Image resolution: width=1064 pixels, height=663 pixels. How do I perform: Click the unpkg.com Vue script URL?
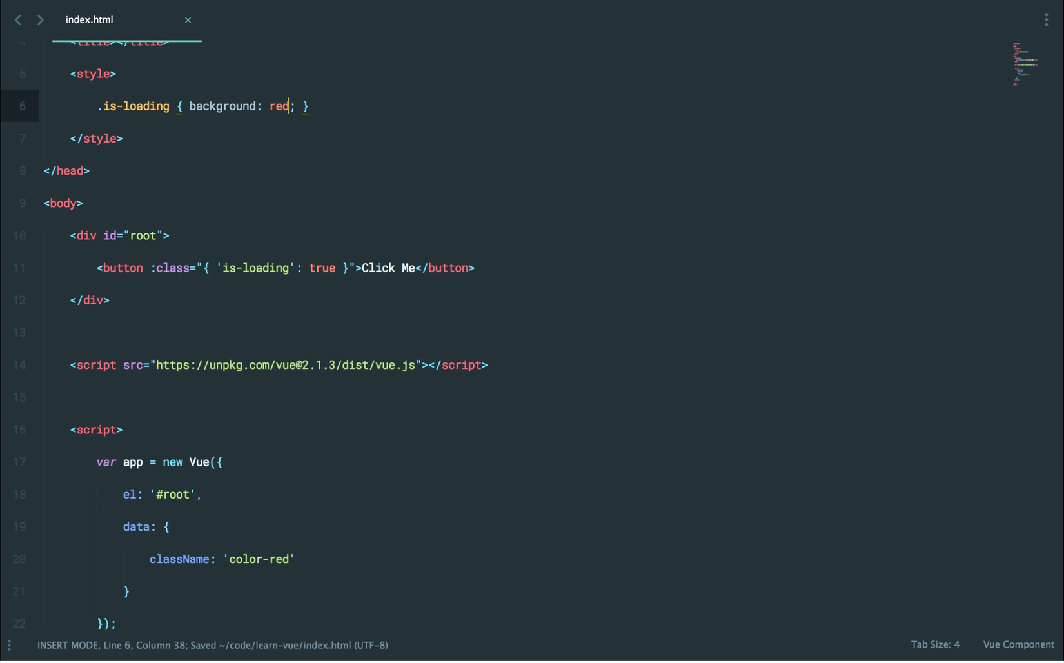(286, 365)
